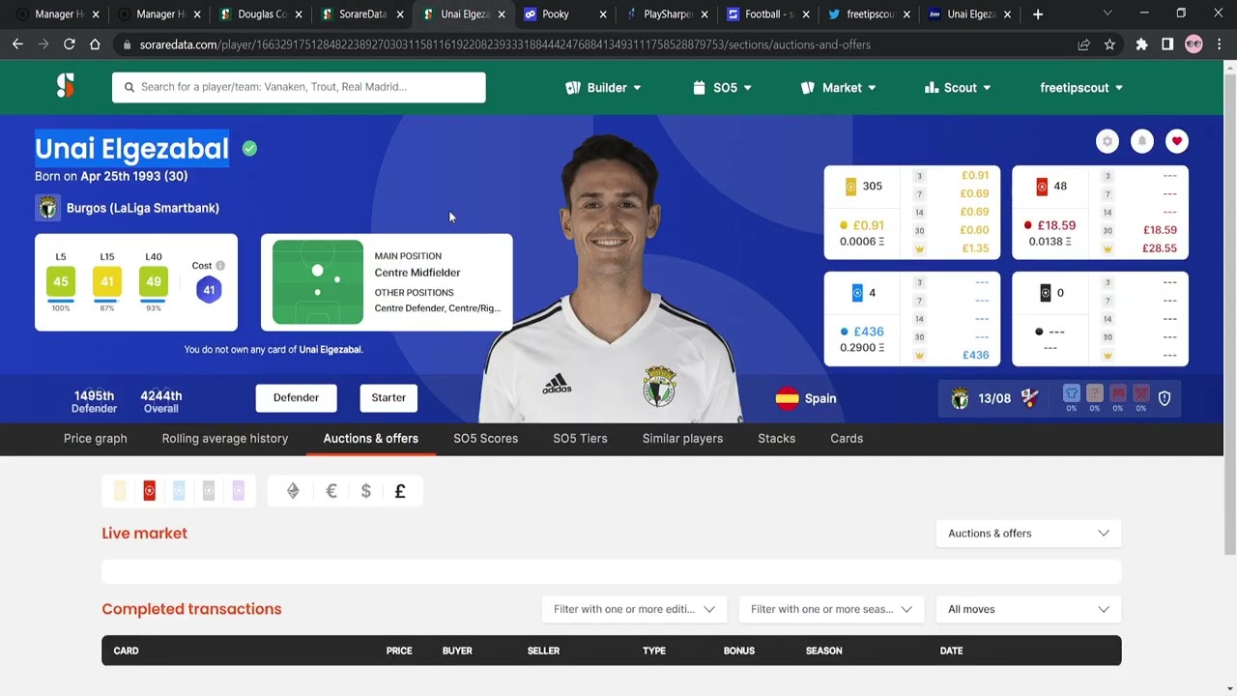Click the Defender button
This screenshot has width=1237, height=696.
(x=296, y=398)
